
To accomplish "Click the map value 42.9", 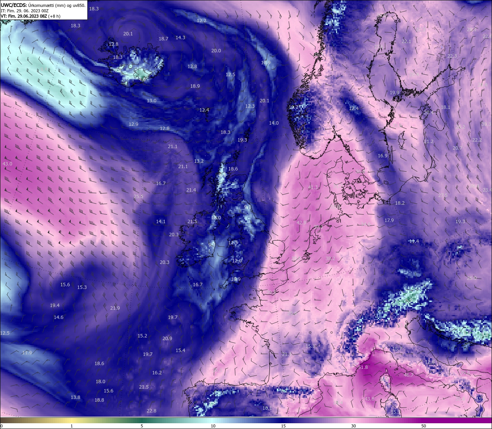I will (x=301, y=223).
